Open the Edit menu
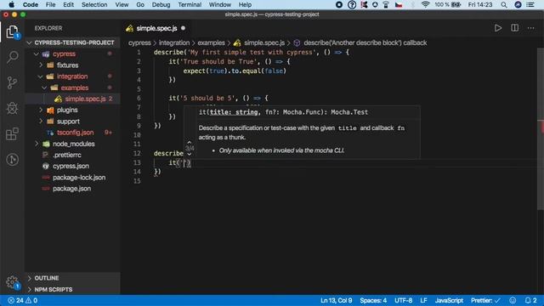 coord(68,5)
